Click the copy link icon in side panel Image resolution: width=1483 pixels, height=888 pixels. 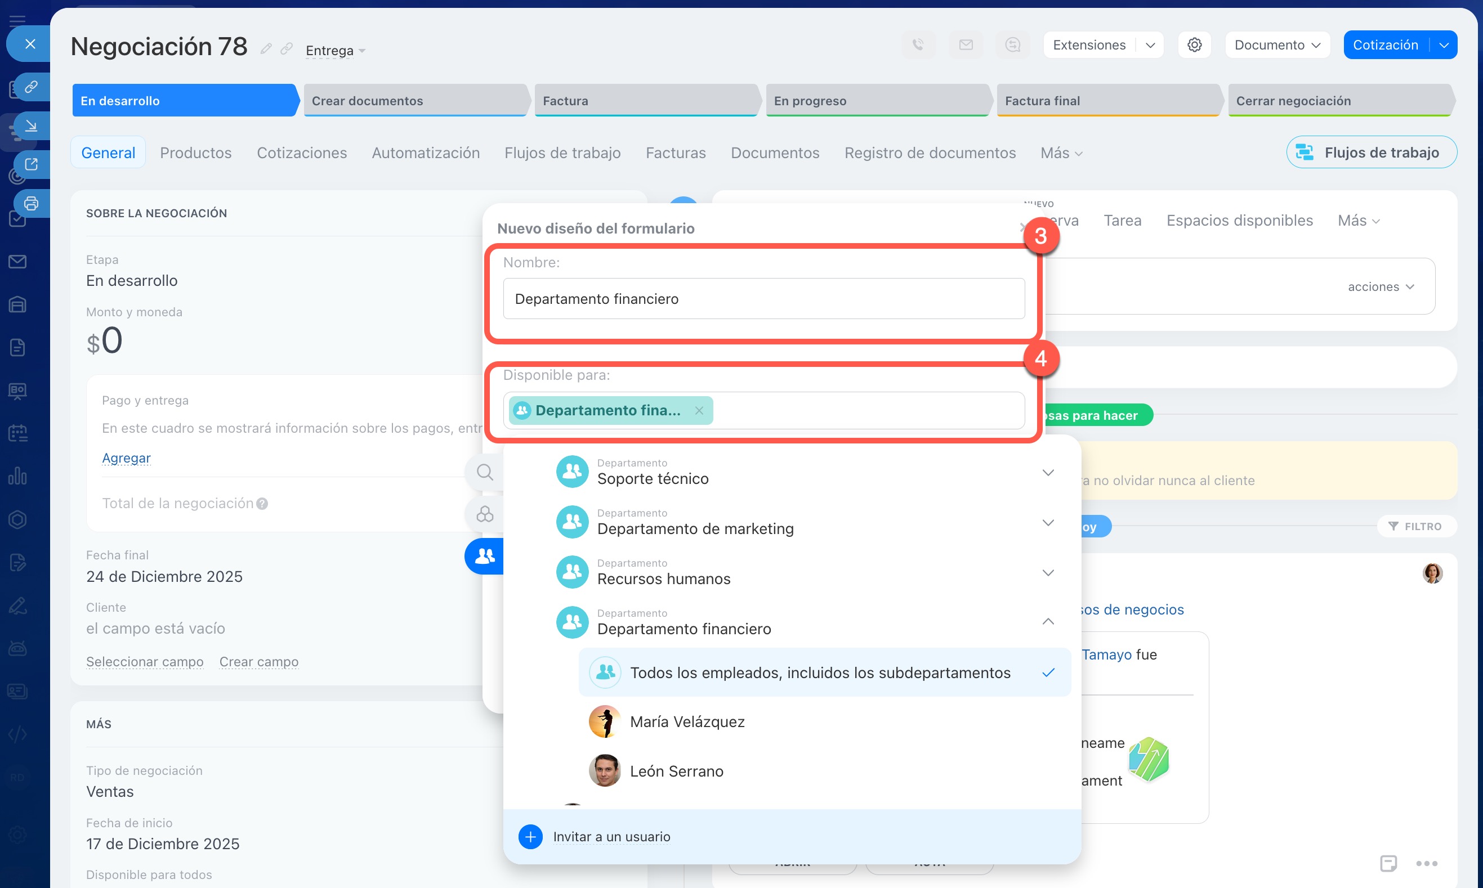(30, 87)
